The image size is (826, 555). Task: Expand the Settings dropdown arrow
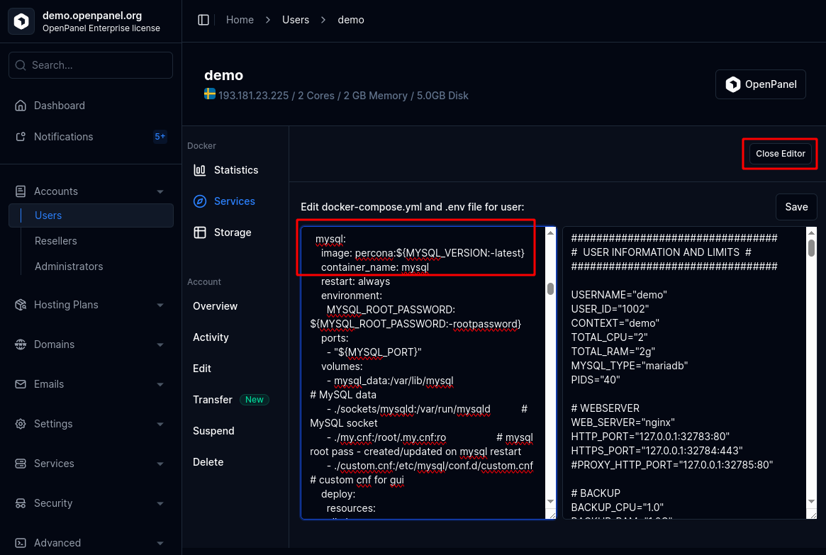(160, 425)
